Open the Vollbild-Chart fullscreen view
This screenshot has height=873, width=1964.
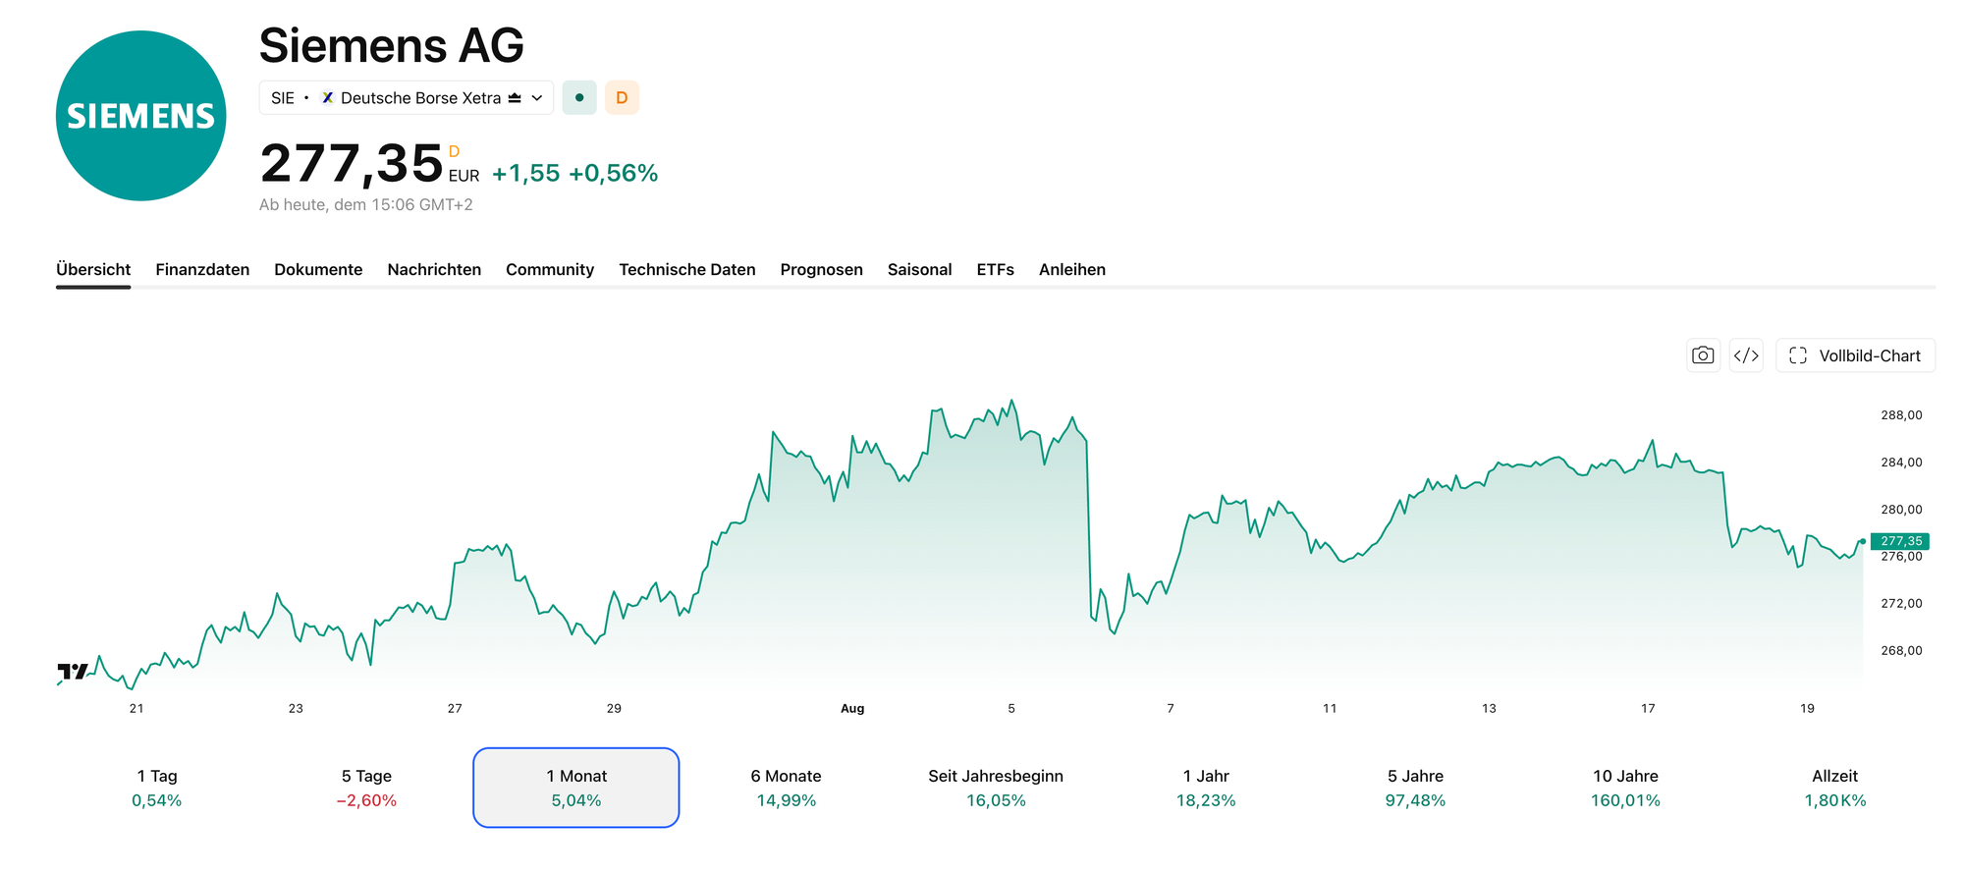point(1855,355)
